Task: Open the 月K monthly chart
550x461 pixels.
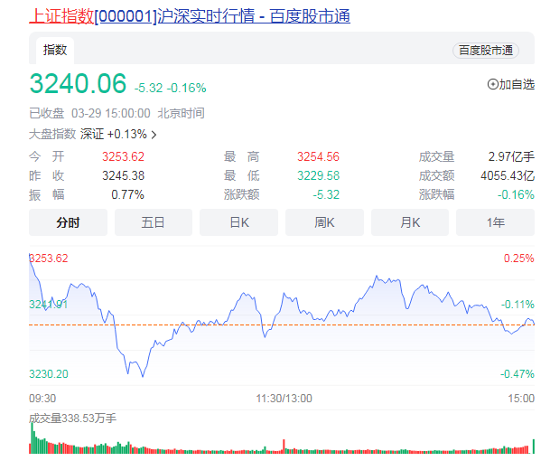Action: (410, 222)
